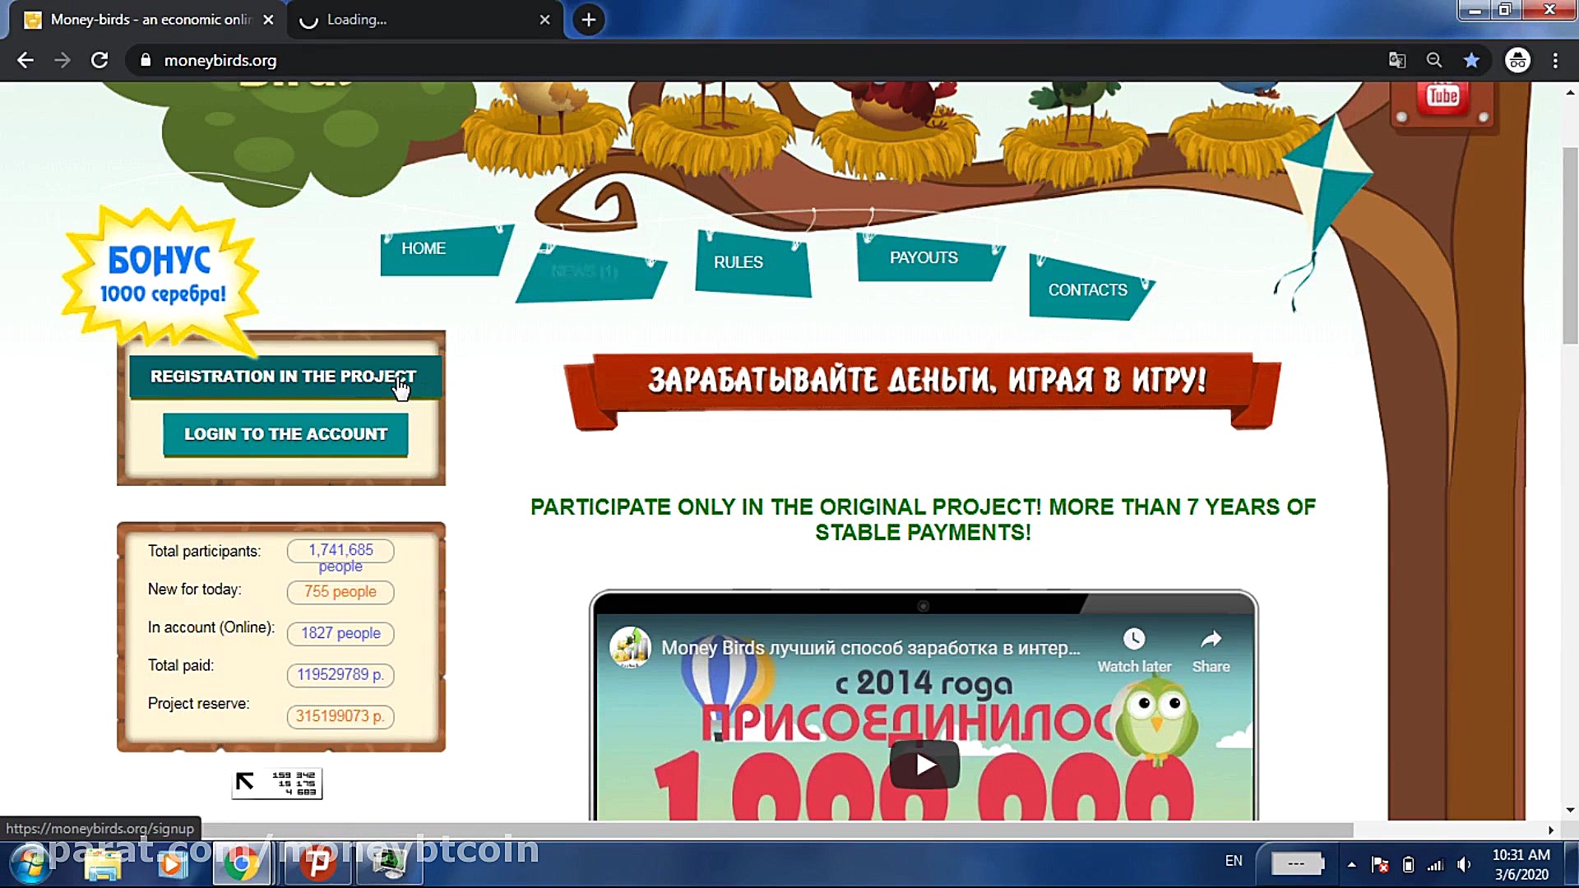Click Watch later on the video
The height and width of the screenshot is (888, 1579).
(1134, 650)
